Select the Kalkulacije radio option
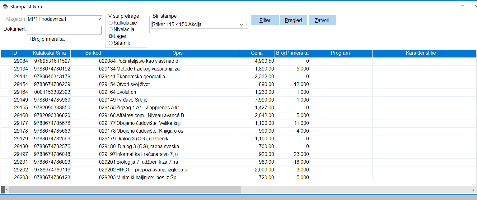The image size is (477, 200). [x=110, y=23]
